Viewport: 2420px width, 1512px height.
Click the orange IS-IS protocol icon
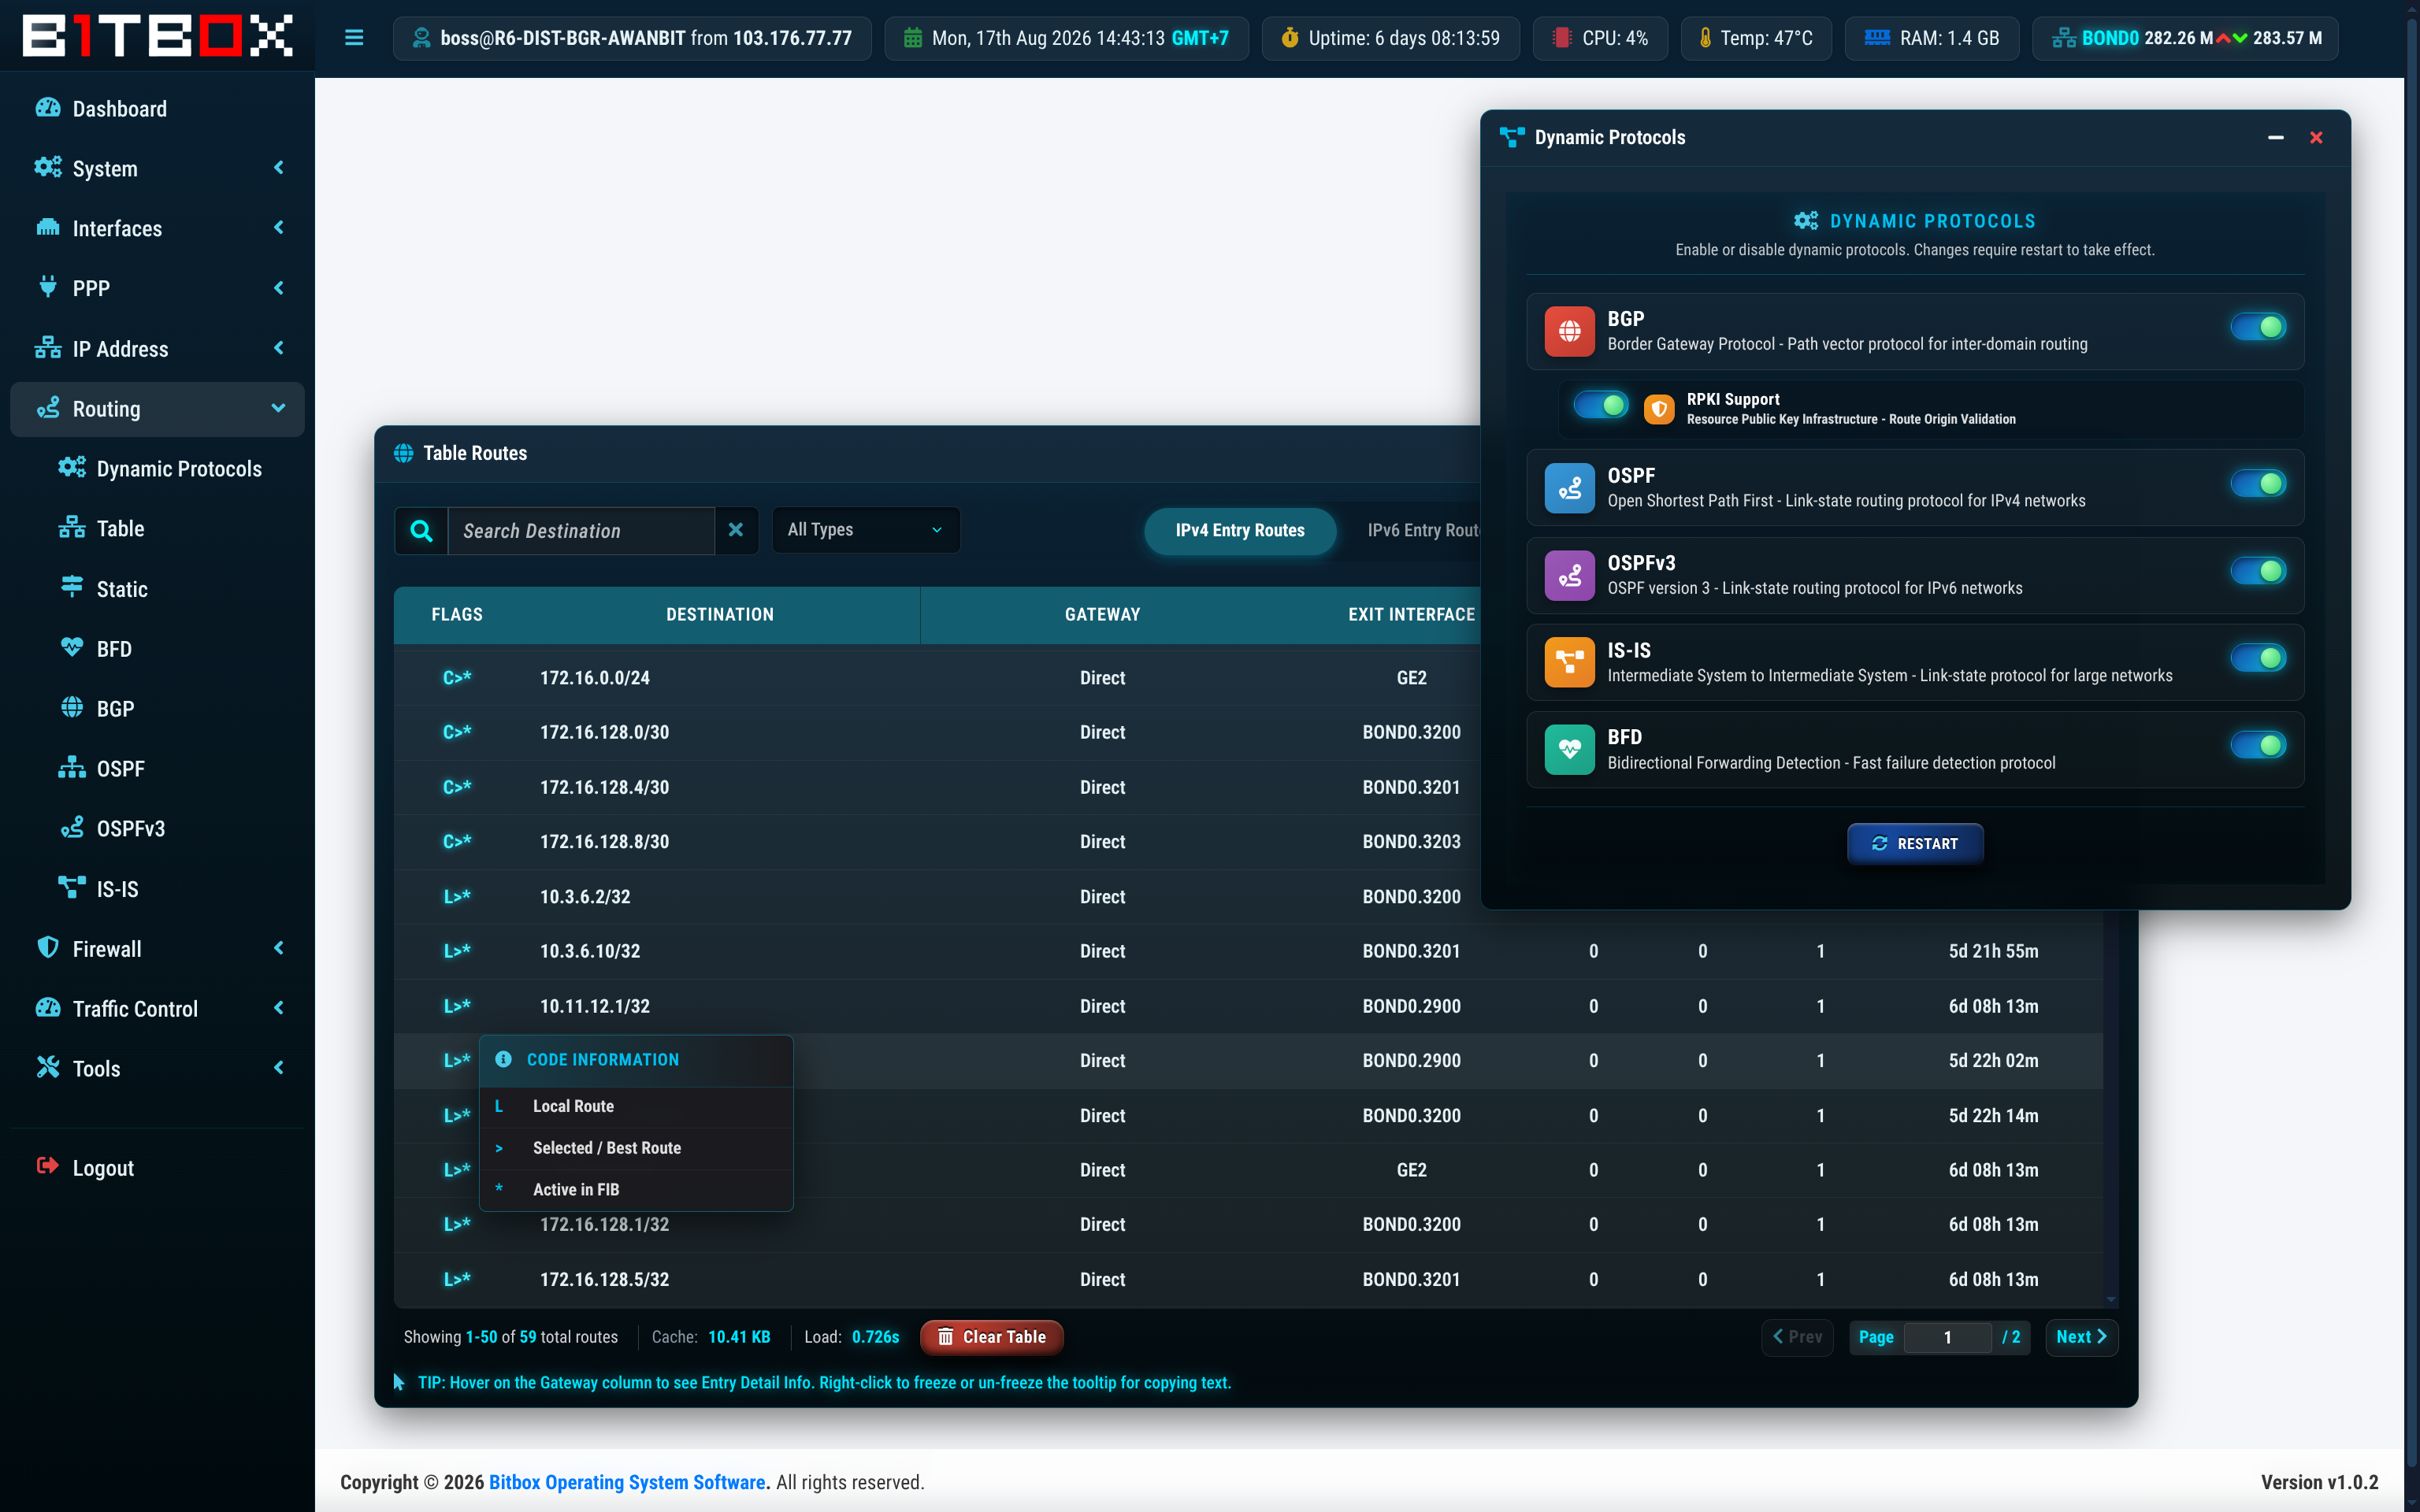pyautogui.click(x=1569, y=662)
